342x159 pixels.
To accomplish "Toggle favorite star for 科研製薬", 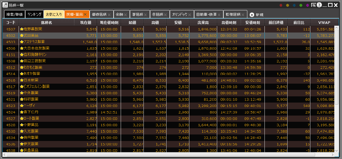I will tap(22, 99).
